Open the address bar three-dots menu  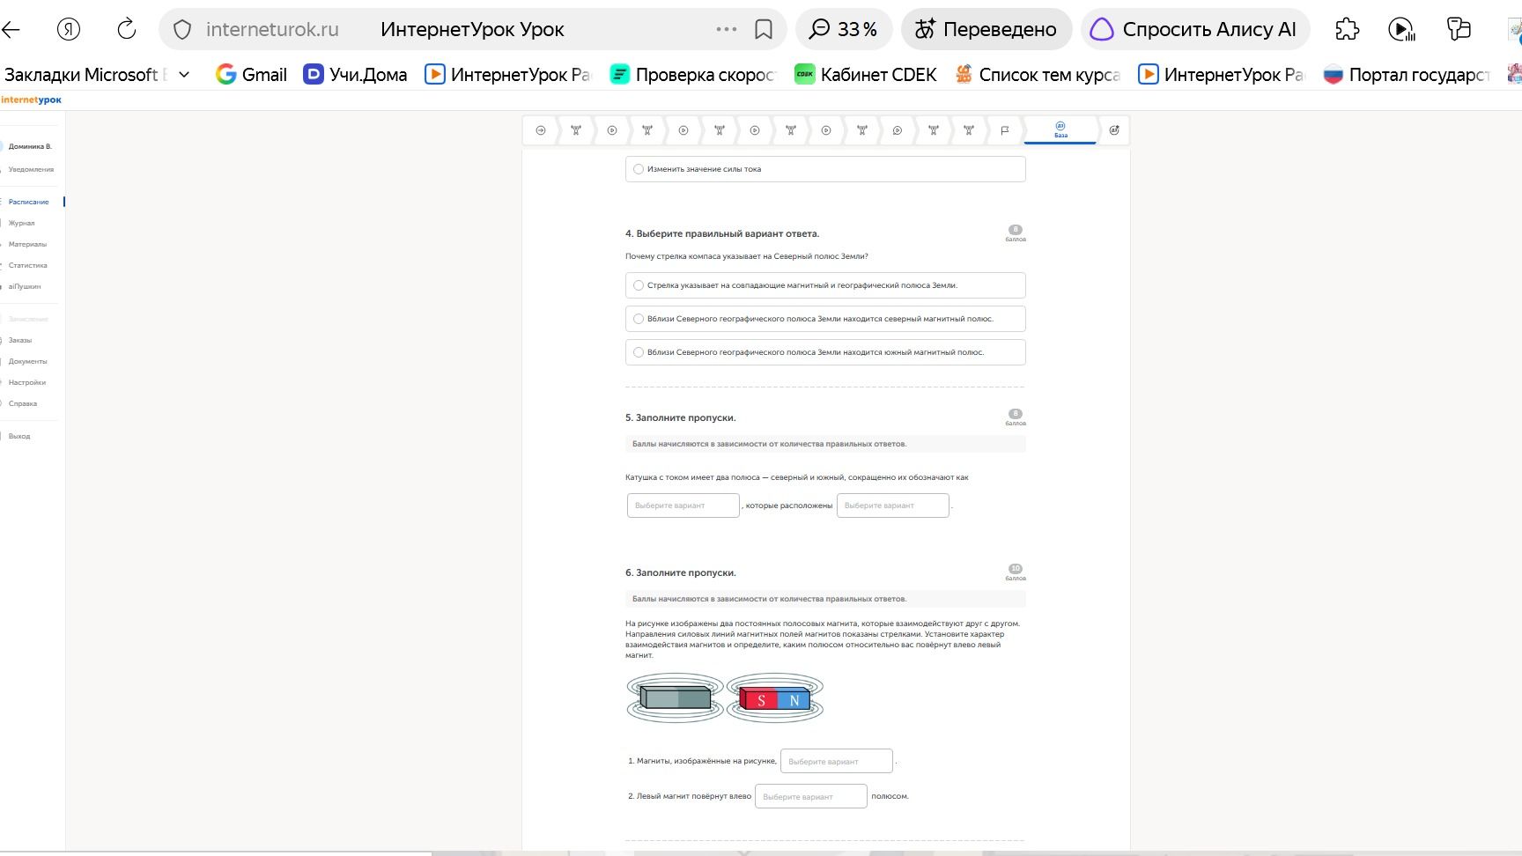(x=727, y=29)
